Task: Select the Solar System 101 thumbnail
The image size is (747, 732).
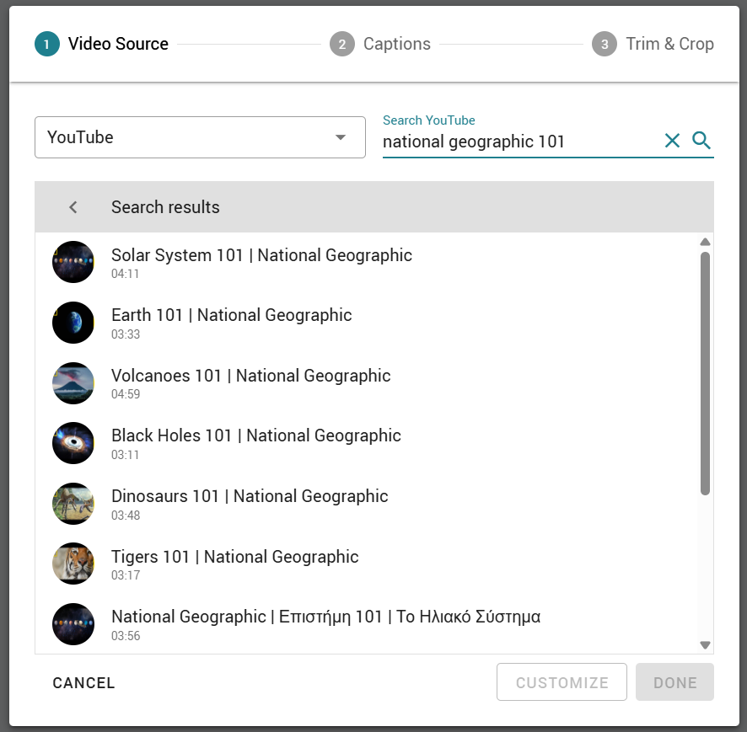Action: coord(73,262)
